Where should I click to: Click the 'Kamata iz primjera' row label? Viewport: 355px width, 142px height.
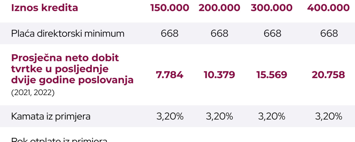coord(51,116)
